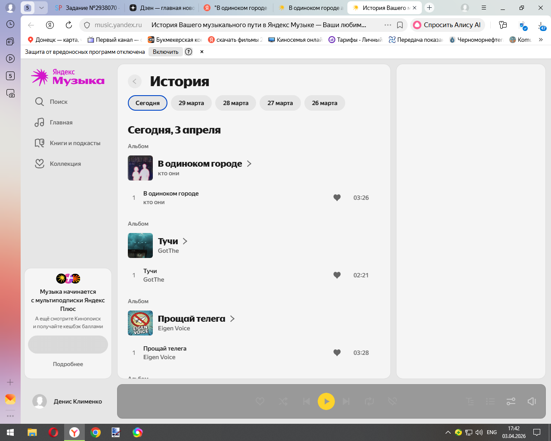Viewport: 551px width, 441px height.
Task: Click the Yandex Music logo
Action: tap(68, 77)
